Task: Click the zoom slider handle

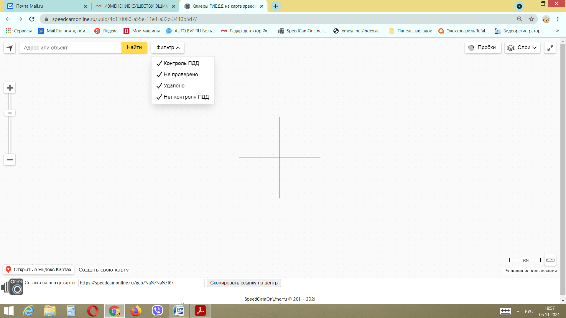Action: point(10,113)
